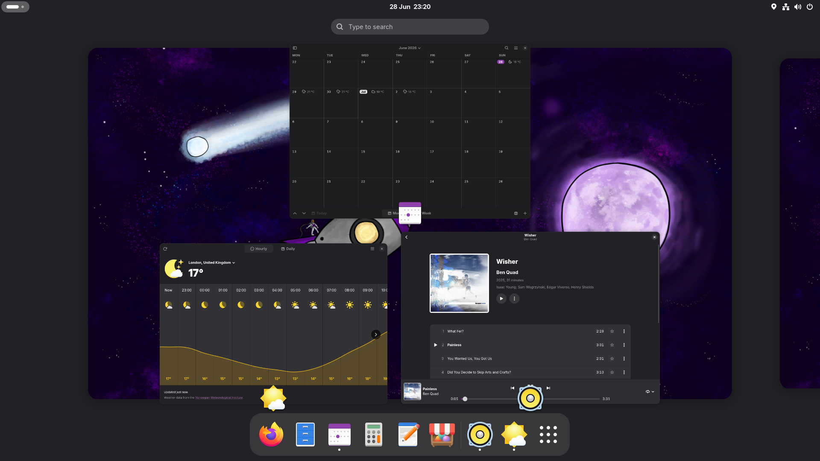The height and width of the screenshot is (461, 820).
Task: Open the power menu in top bar
Action: coord(810,7)
